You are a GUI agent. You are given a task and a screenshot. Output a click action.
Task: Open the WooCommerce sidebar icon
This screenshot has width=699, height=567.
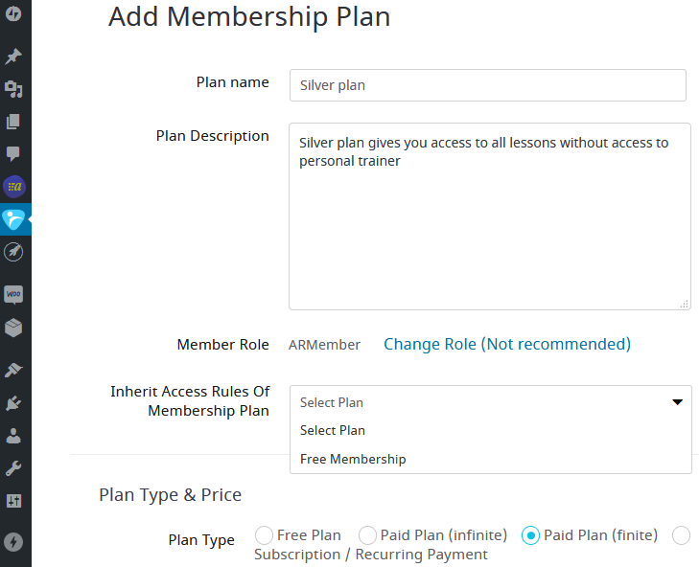[13, 294]
